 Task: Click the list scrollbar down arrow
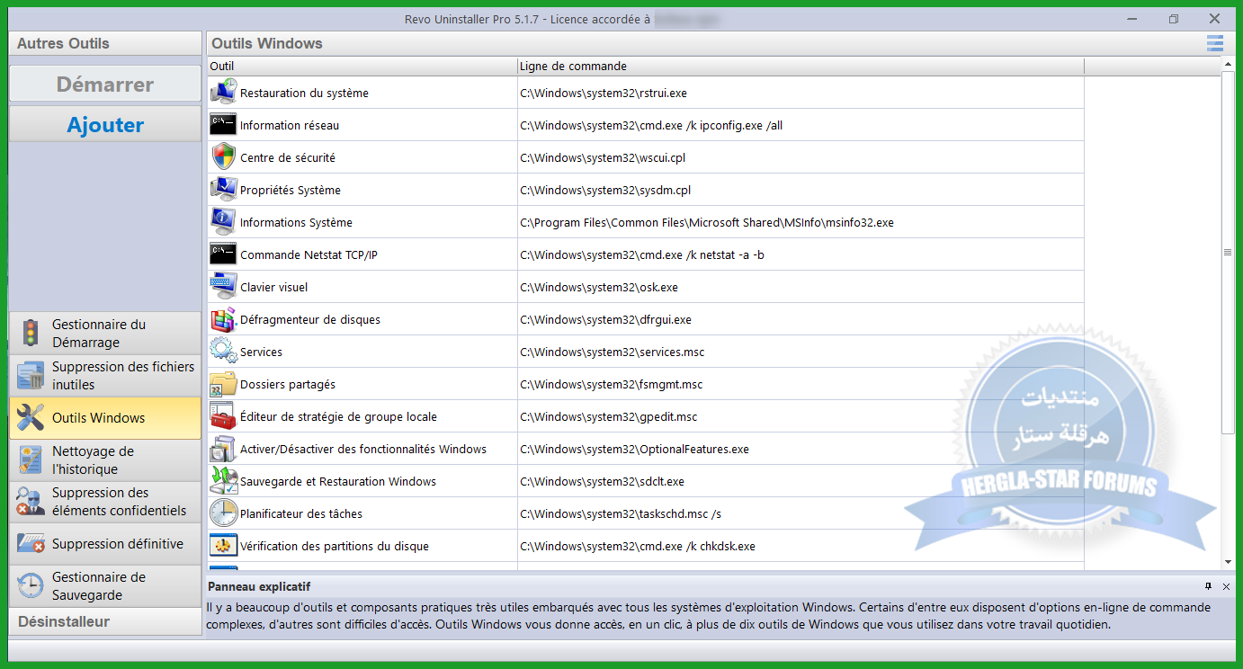pos(1229,562)
